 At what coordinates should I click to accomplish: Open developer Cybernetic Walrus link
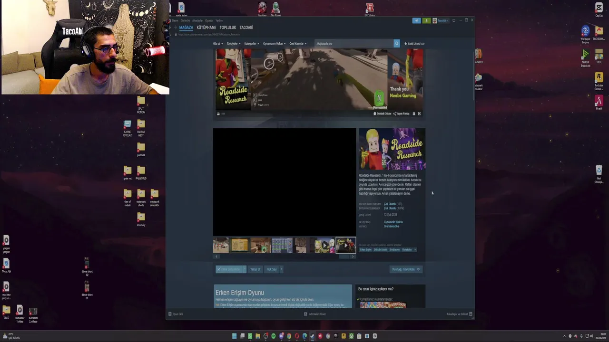[x=393, y=222]
